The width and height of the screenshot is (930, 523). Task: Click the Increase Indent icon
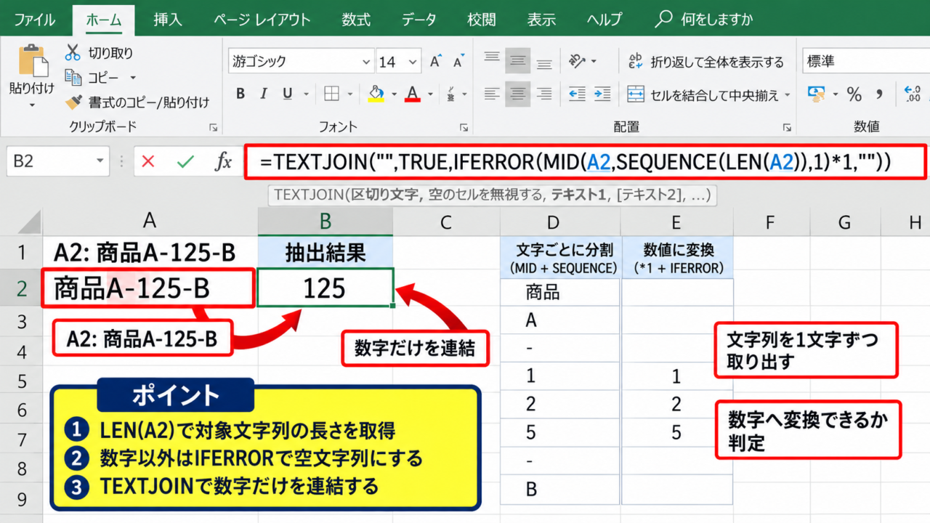tap(602, 94)
